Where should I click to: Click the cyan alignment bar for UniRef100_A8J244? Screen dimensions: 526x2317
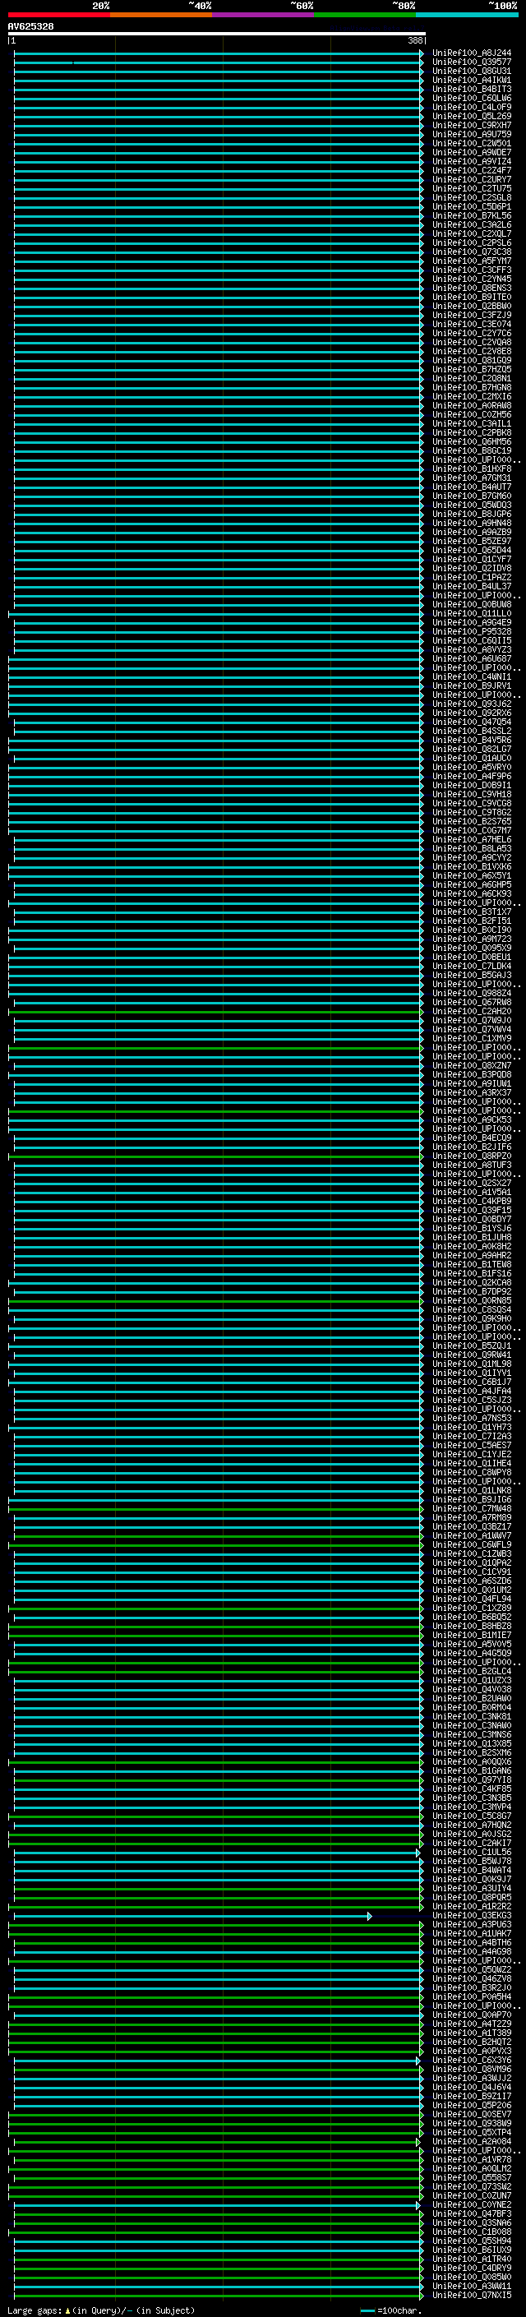(218, 53)
